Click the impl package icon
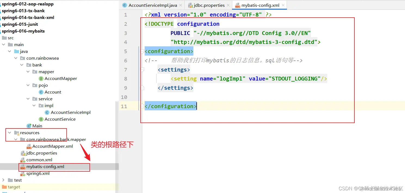Image resolution: width=405 pixels, height=193 pixels. [41, 105]
